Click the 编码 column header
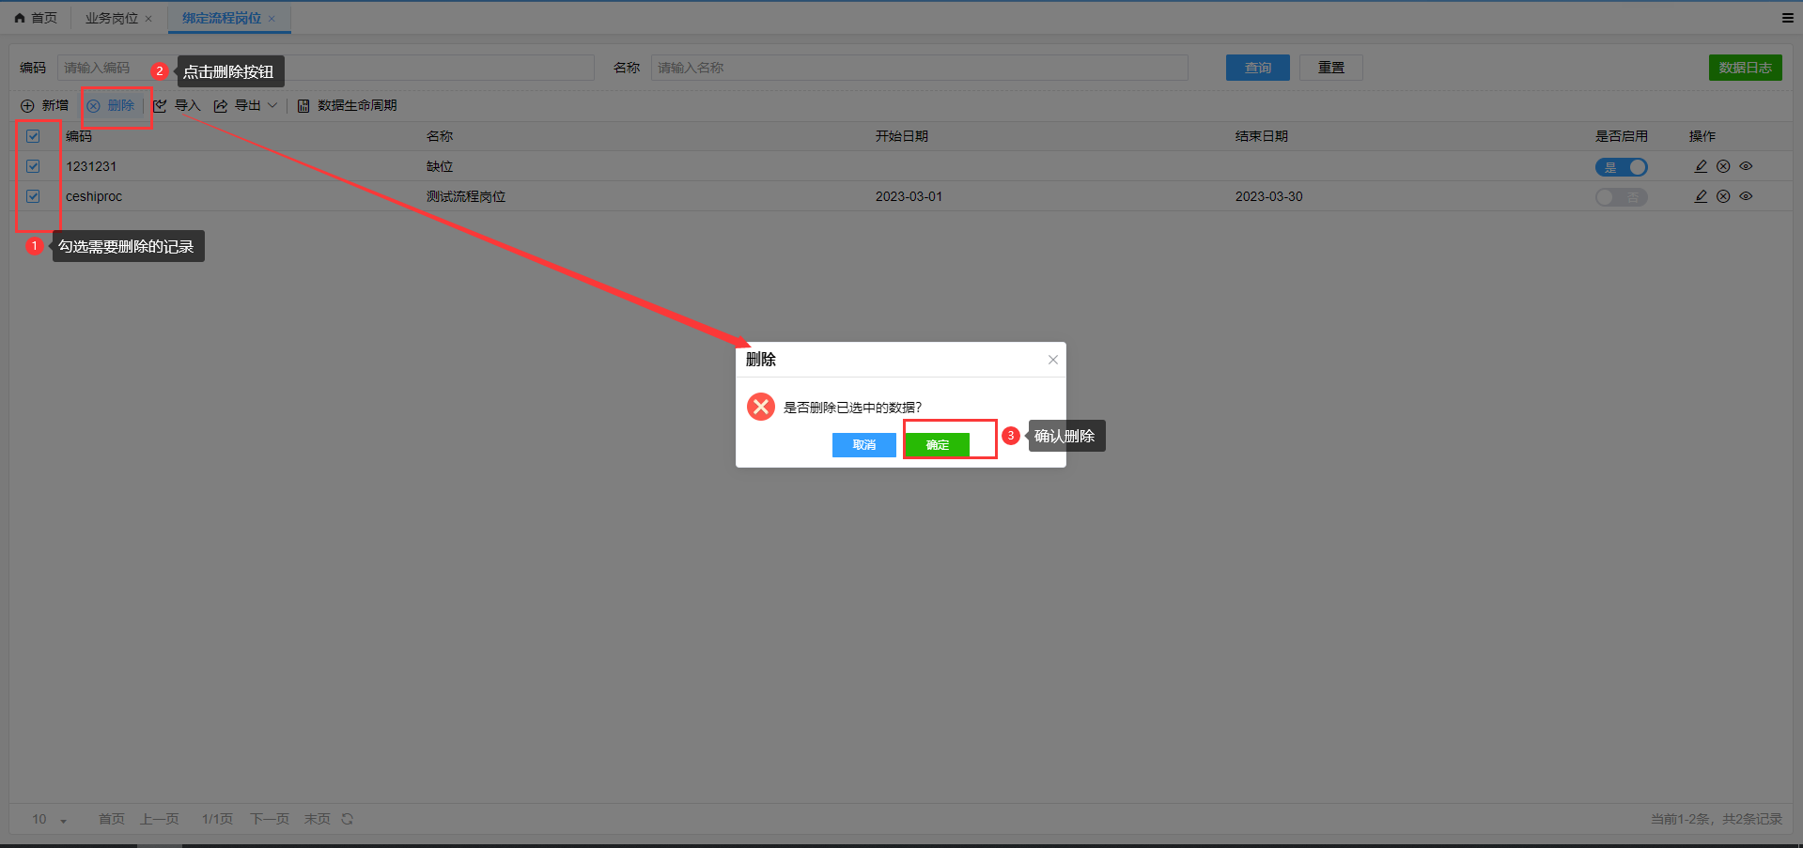Viewport: 1803px width, 848px height. click(x=79, y=136)
